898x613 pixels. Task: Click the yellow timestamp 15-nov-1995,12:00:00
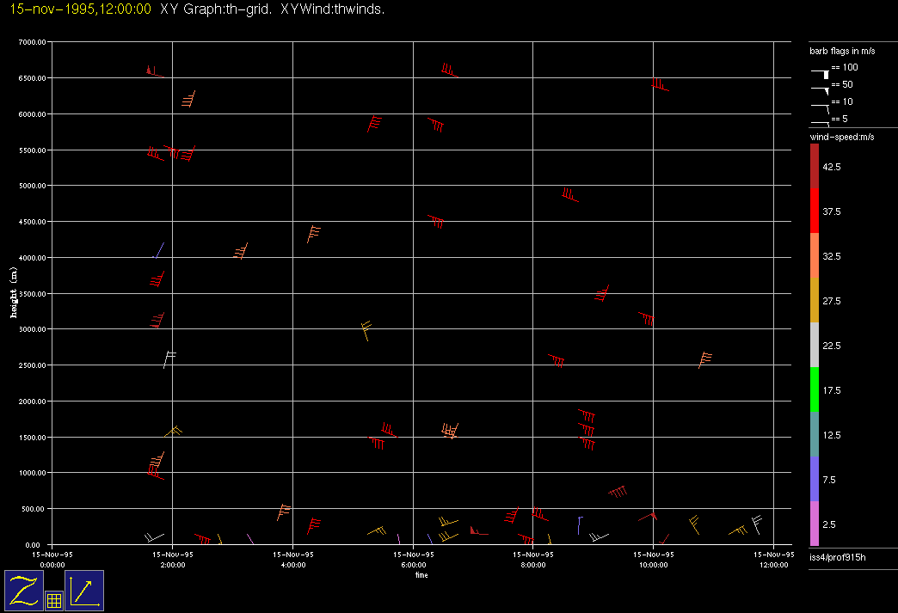(x=81, y=9)
